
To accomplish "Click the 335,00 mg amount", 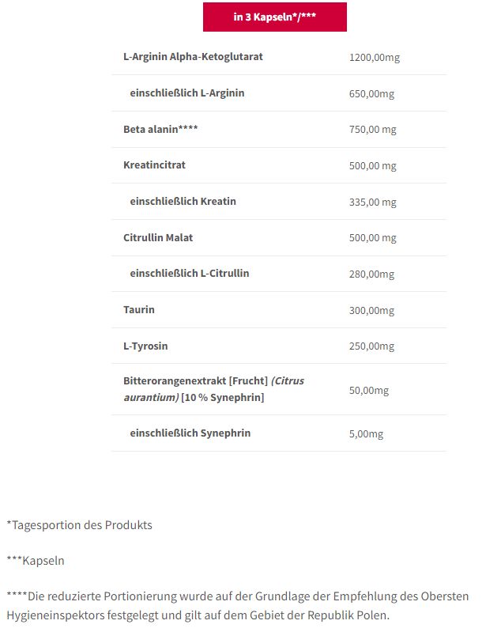I will (373, 202).
